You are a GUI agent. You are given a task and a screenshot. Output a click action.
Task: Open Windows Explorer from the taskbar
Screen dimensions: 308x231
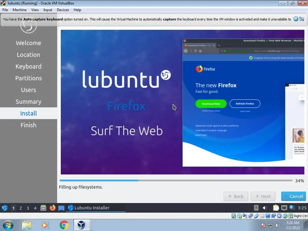point(27,225)
